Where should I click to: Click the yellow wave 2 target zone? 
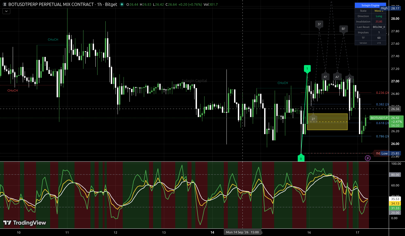(327, 122)
